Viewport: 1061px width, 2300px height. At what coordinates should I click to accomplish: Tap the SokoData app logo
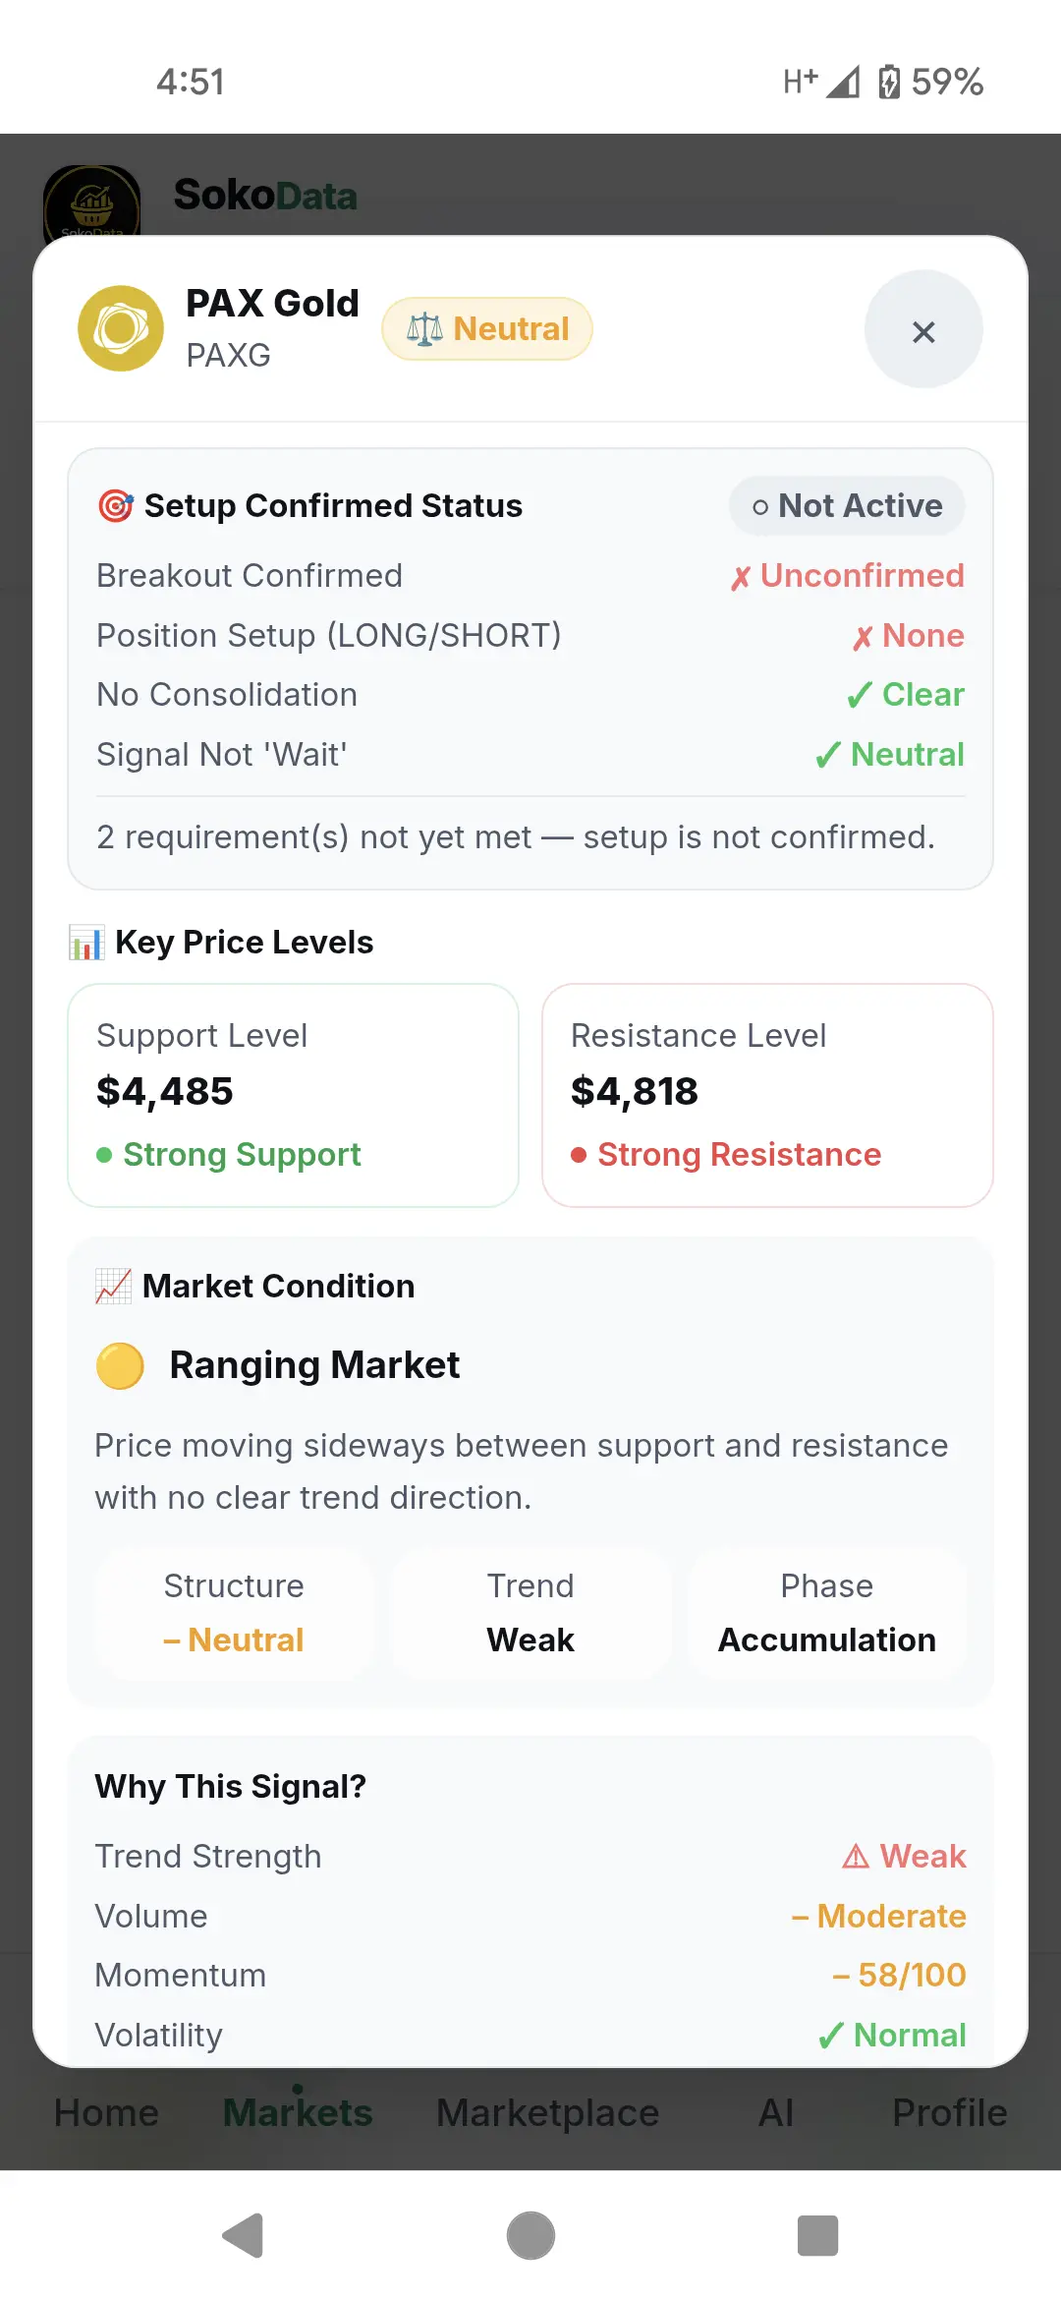click(92, 201)
